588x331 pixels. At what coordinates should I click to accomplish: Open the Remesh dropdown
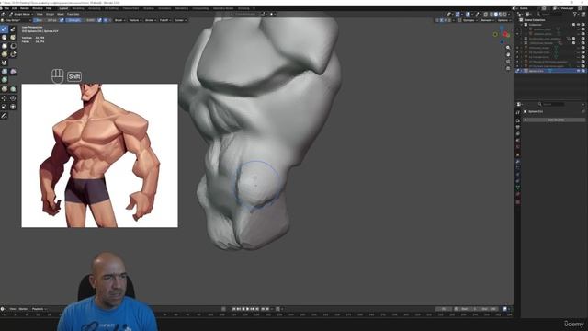pos(487,20)
